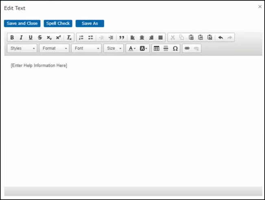Click the Save and Close button

[x=22, y=24]
